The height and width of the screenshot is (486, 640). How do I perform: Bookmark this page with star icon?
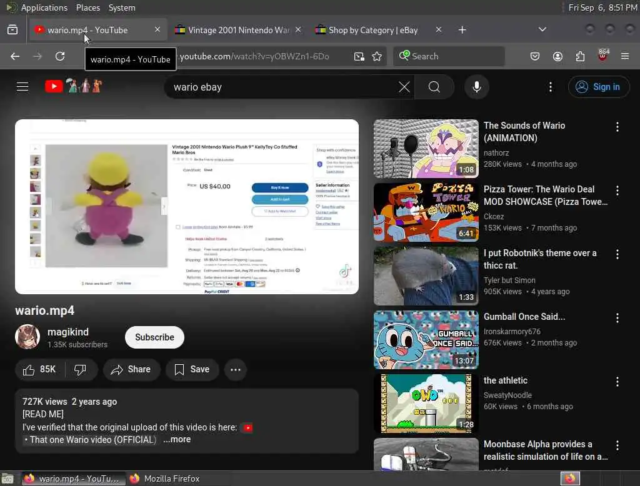pos(377,56)
